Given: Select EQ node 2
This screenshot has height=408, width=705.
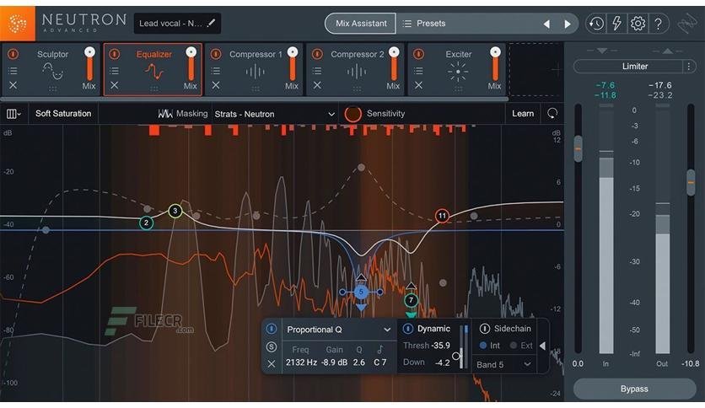Looking at the screenshot, I should (x=146, y=223).
